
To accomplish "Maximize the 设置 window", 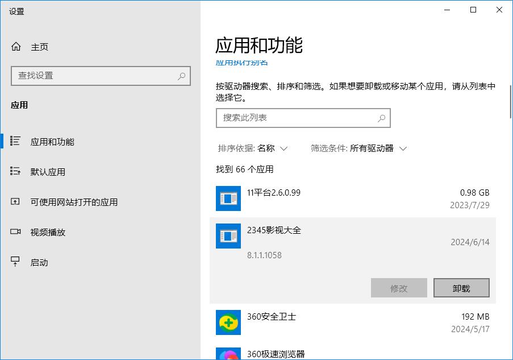I will click(473, 10).
